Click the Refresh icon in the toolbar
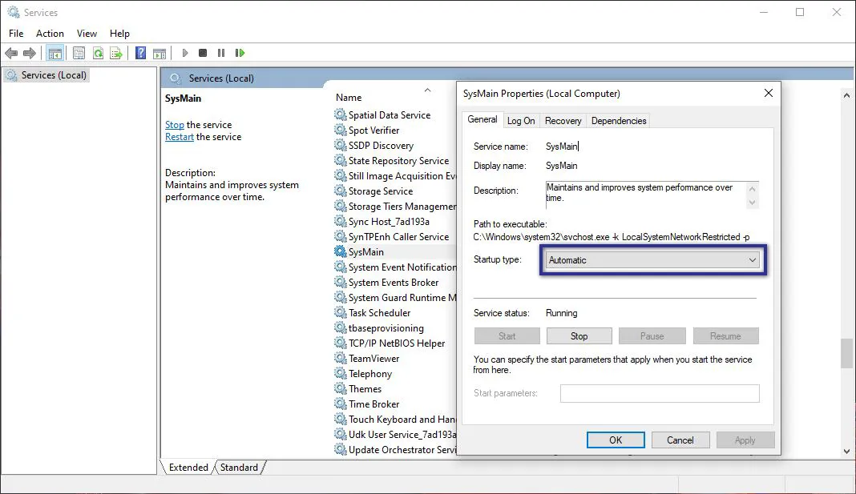Image resolution: width=856 pixels, height=494 pixels. pos(98,53)
